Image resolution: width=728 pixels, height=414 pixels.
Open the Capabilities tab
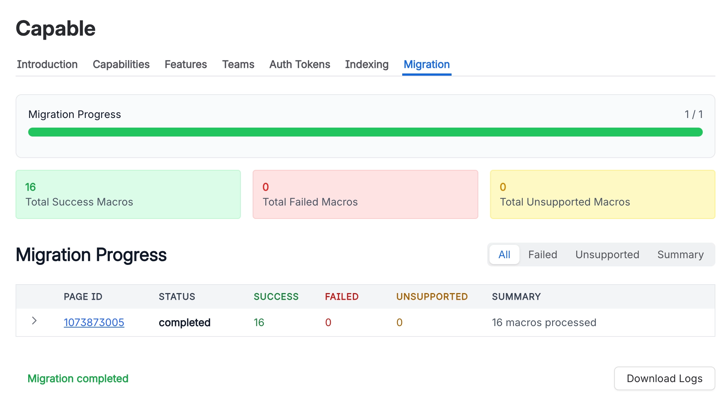pyautogui.click(x=121, y=64)
